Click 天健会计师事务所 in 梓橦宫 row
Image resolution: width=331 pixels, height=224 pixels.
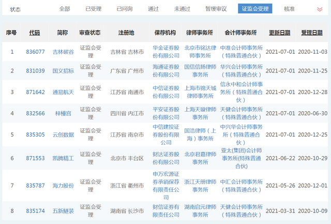[242, 114]
